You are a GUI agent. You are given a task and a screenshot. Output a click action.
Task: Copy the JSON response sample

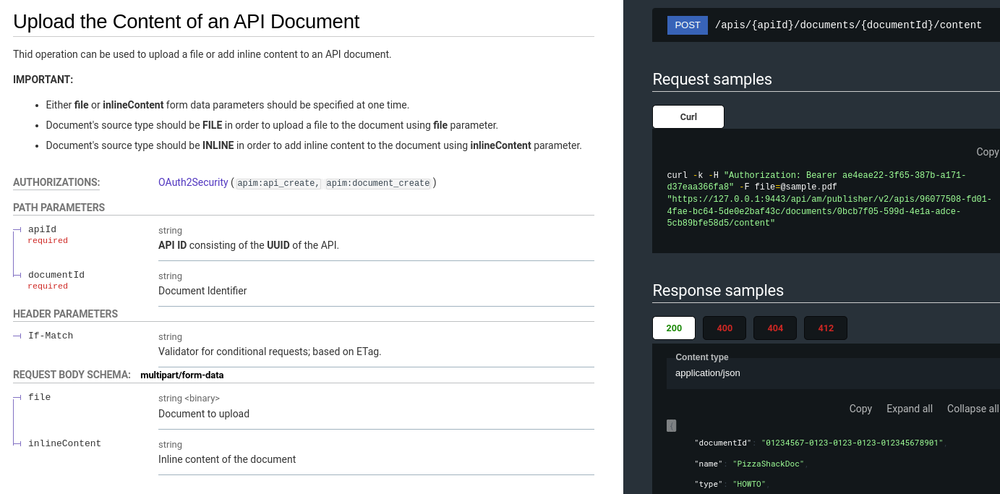click(x=860, y=409)
